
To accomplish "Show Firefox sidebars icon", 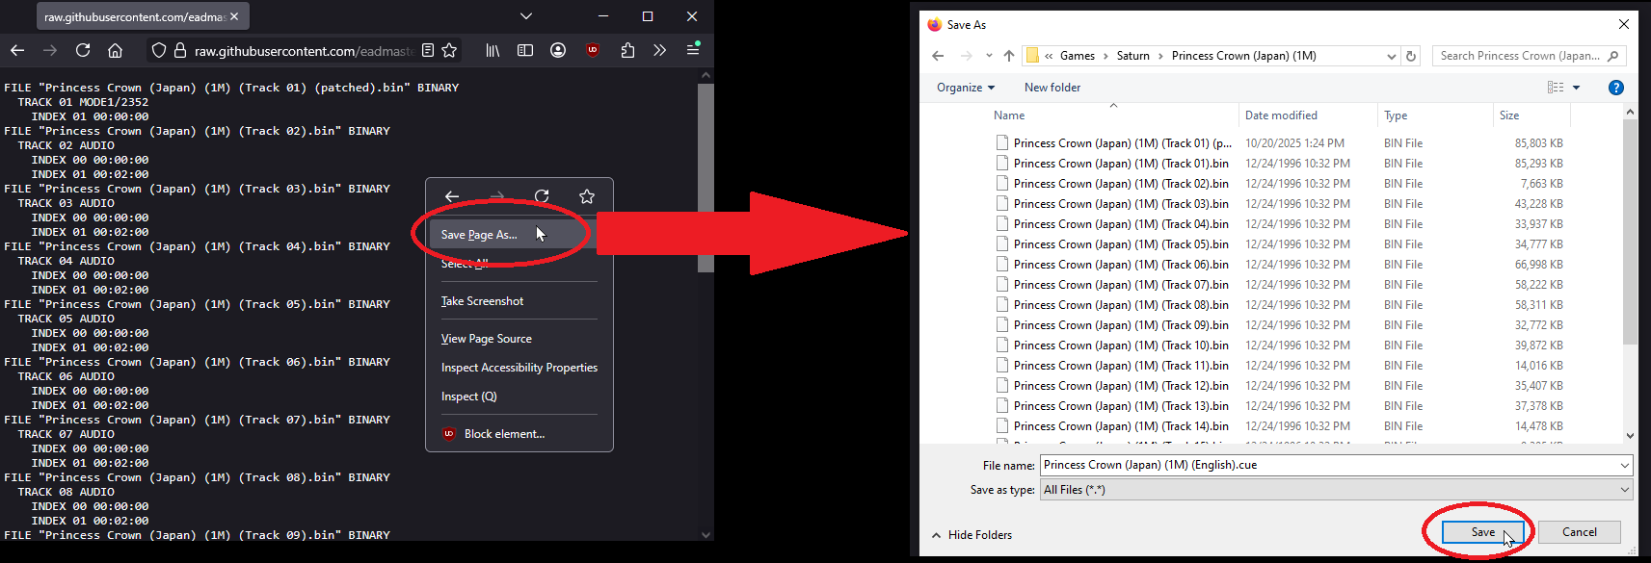I will [x=525, y=50].
